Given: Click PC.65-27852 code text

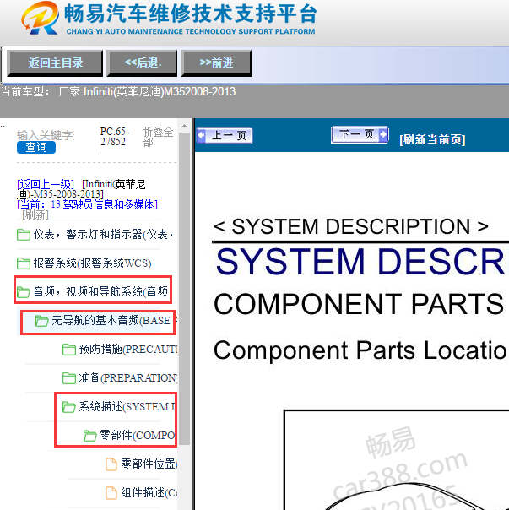Looking at the screenshot, I should [115, 137].
